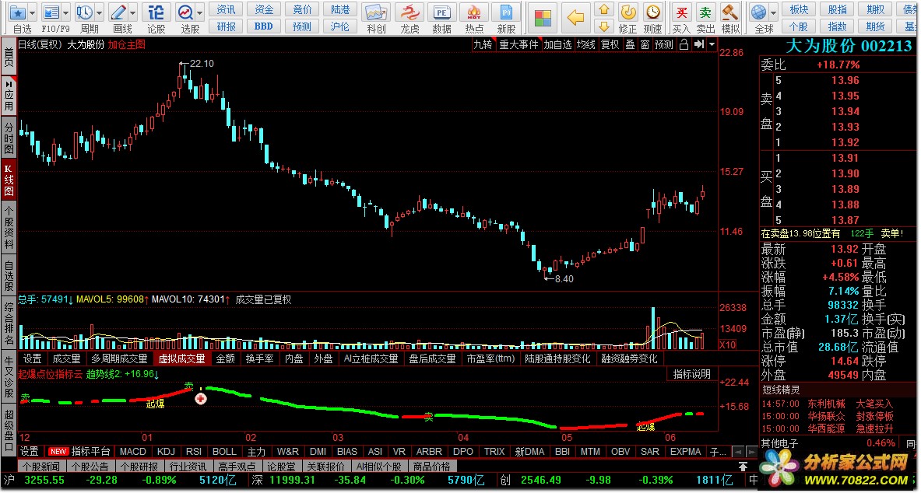The width and height of the screenshot is (921, 493).
Task: Open the chart toolbar dropdown arrow
Action: 712,44
